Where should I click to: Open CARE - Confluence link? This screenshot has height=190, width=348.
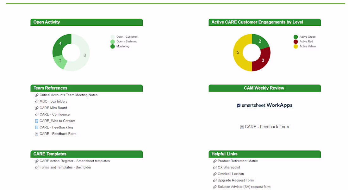pos(55,114)
